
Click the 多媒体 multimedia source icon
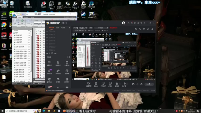110,84
